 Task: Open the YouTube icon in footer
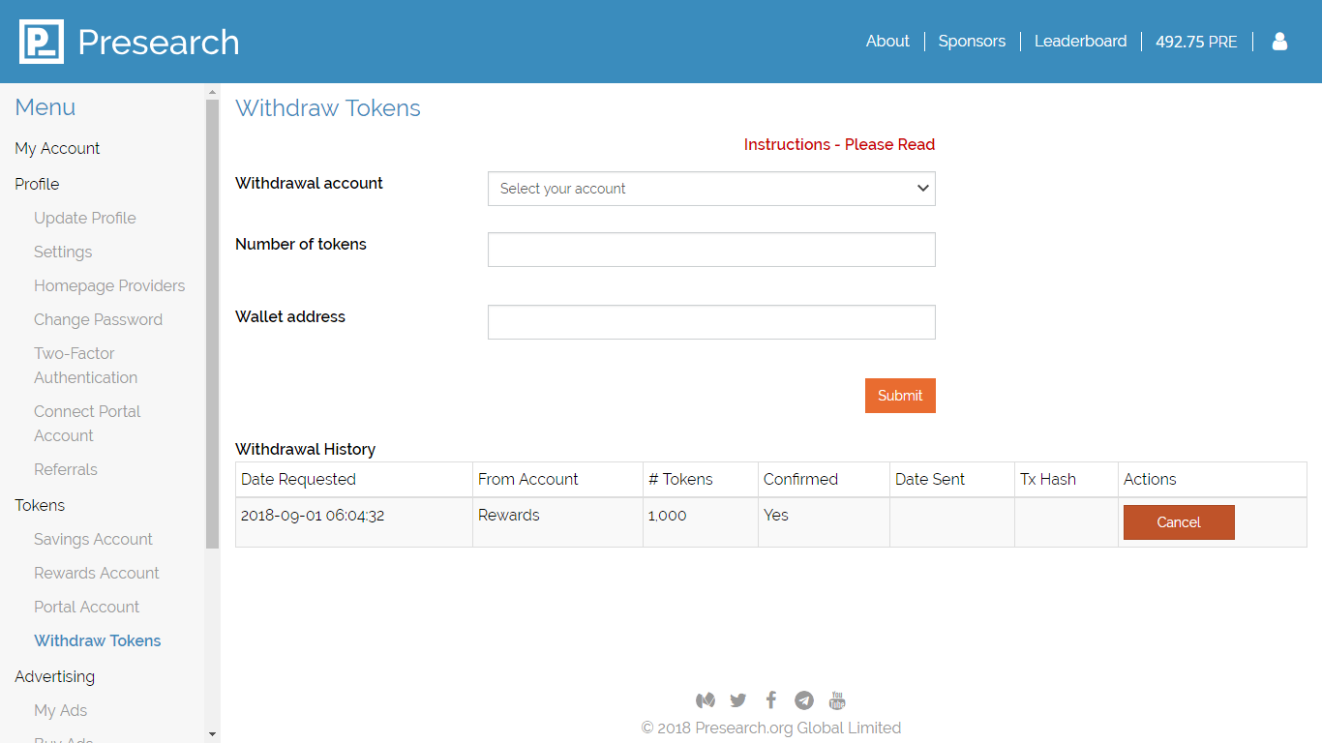pos(837,700)
